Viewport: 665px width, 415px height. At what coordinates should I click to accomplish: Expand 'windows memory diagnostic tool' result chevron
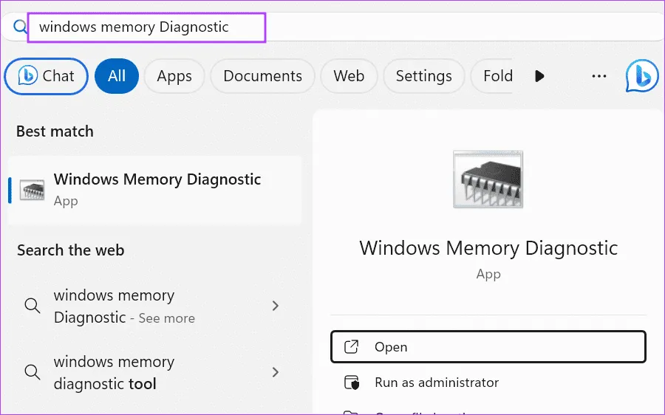tap(276, 372)
